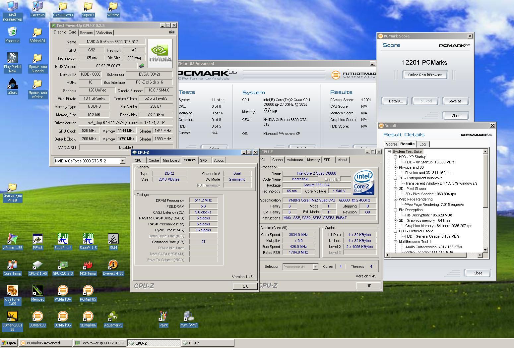Click DRAM Frequency value field
This screenshot has width=514, height=348.
pos(203,200)
